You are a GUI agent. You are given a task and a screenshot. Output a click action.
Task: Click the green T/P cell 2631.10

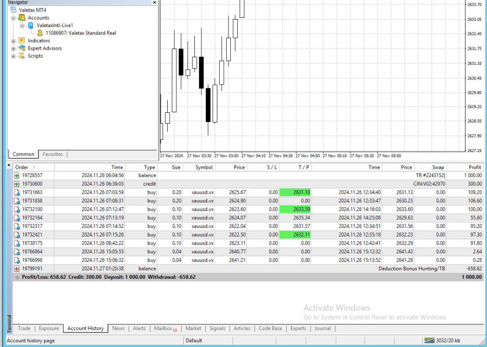click(x=295, y=192)
